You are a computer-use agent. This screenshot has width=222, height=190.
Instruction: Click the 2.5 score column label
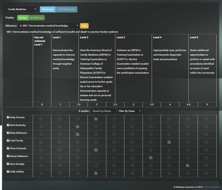(115, 105)
